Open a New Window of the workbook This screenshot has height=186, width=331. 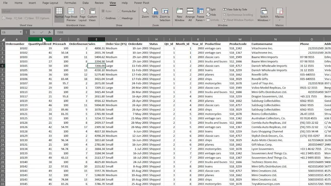pos(179,14)
